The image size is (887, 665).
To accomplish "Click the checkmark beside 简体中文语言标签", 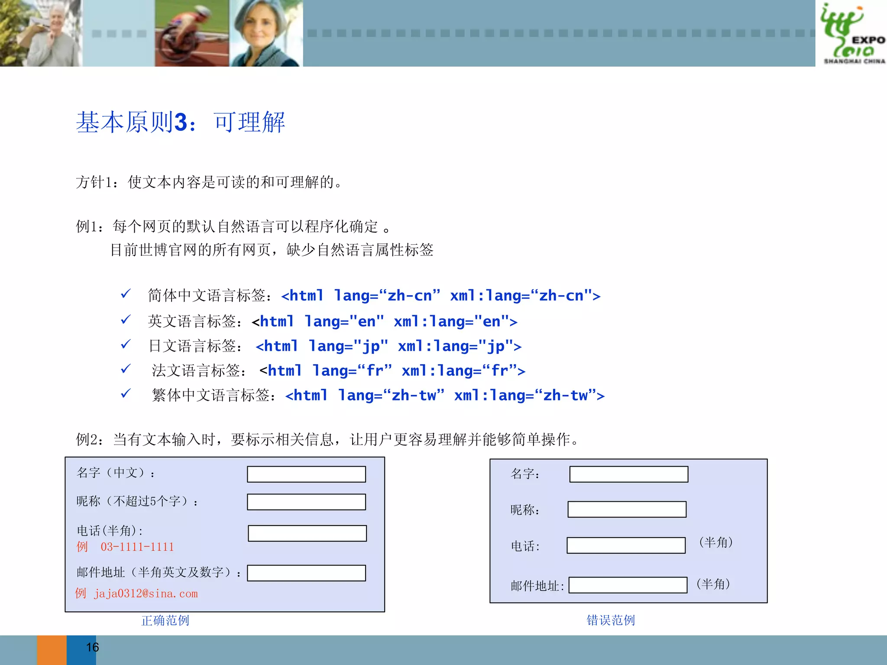I will click(126, 294).
